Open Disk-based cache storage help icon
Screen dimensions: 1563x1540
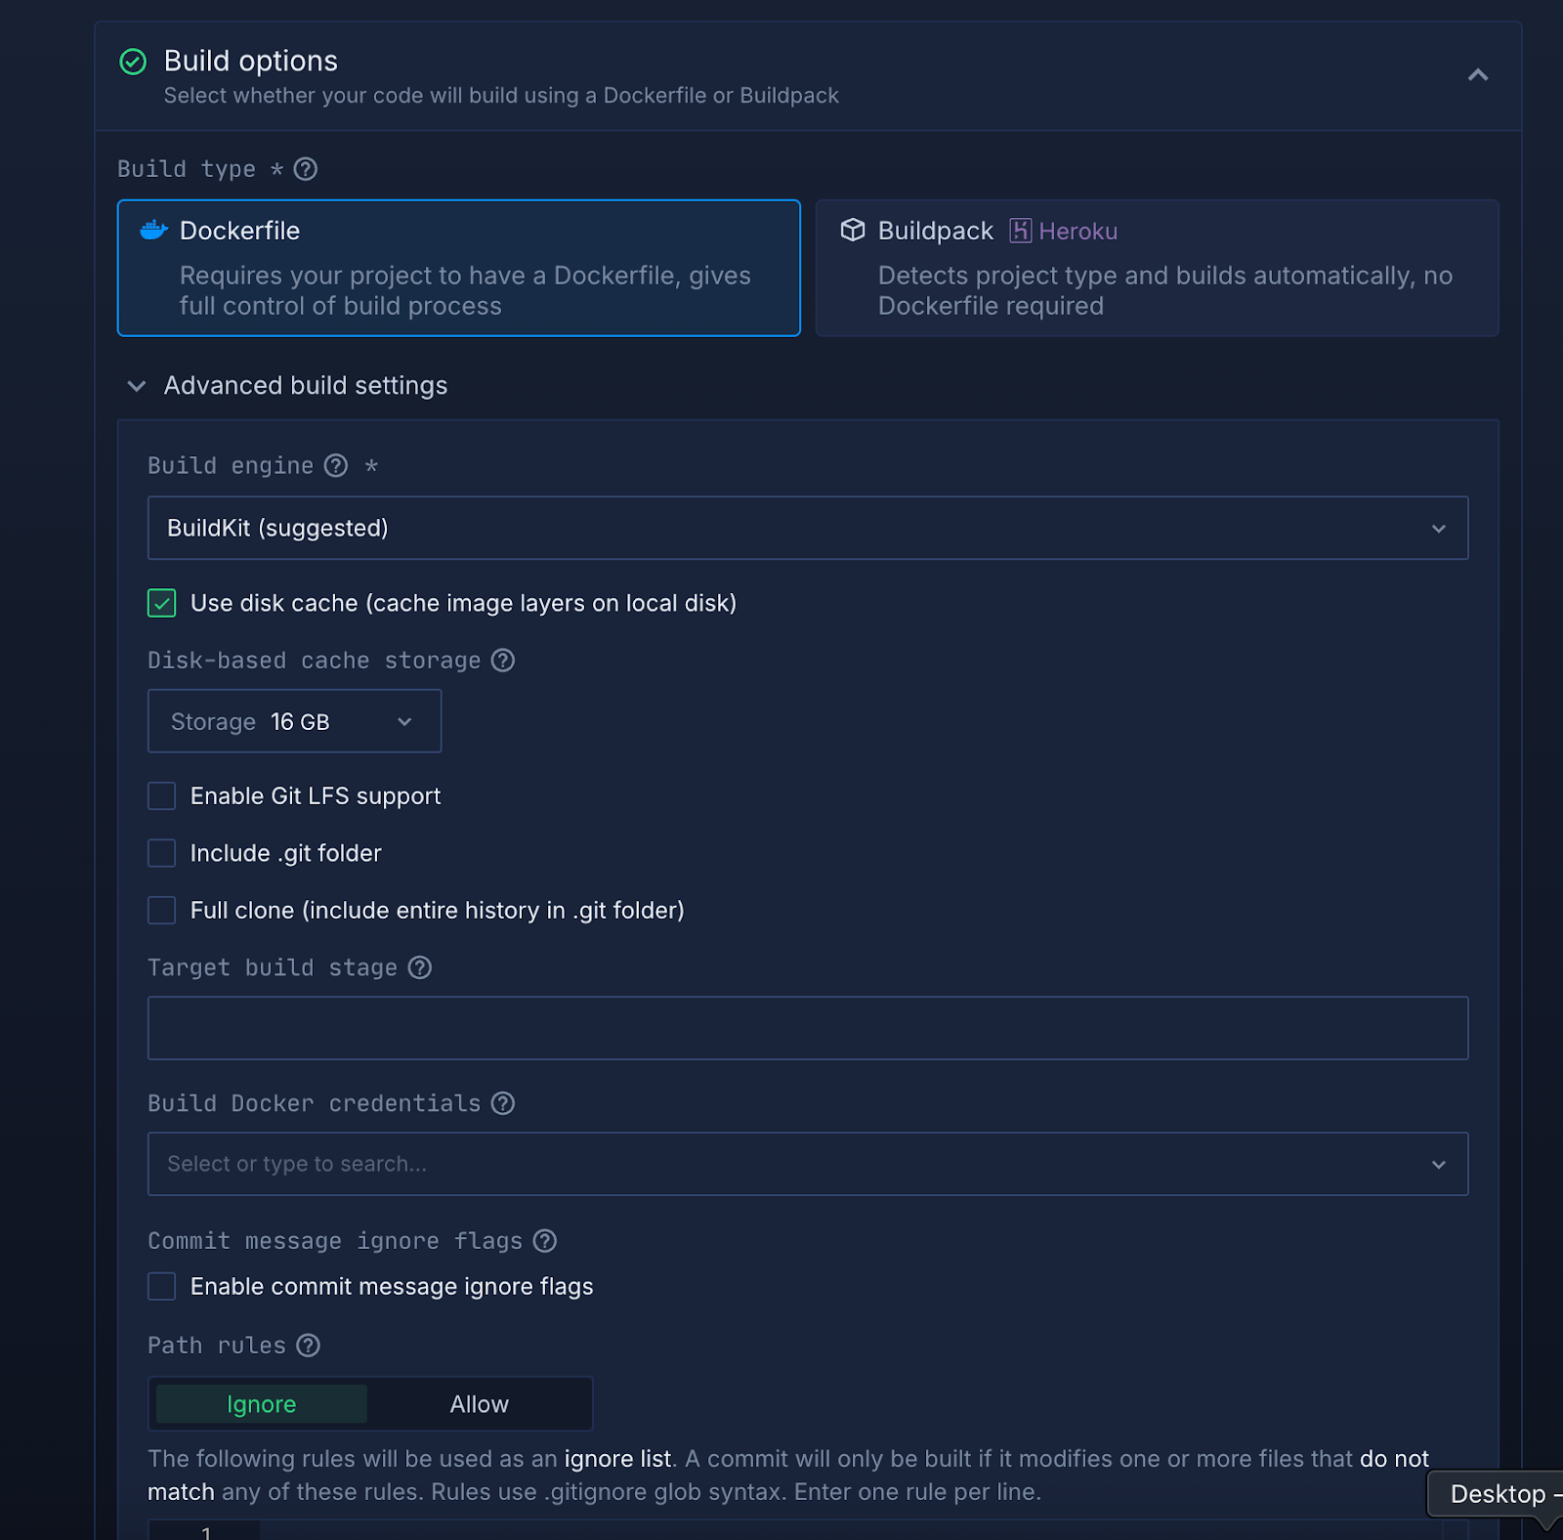[x=503, y=661]
